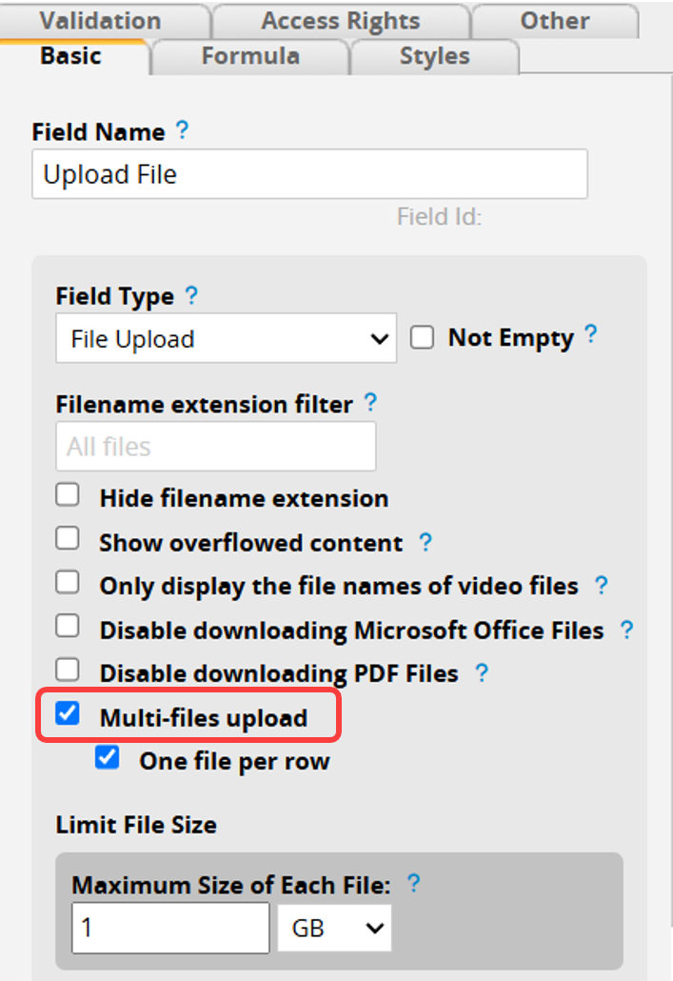Click the maximum file size number field

click(x=170, y=928)
